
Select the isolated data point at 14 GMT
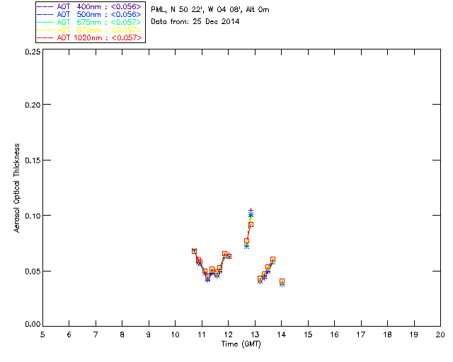(x=282, y=282)
